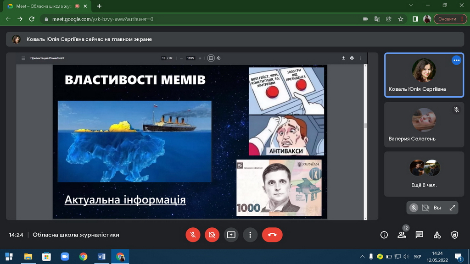Turn on camera in Meet call
This screenshot has width=470, height=264.
pos(212,235)
